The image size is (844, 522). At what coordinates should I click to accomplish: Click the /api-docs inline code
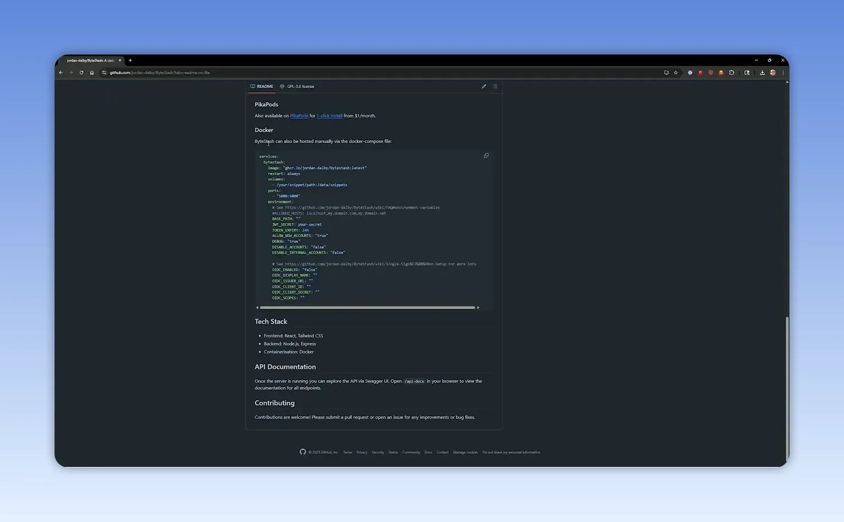(414, 381)
